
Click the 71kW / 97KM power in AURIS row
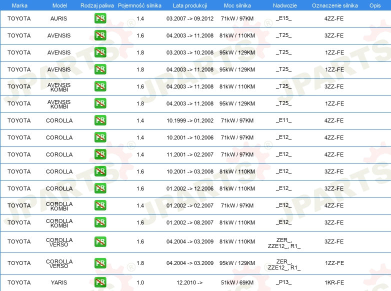click(x=237, y=18)
